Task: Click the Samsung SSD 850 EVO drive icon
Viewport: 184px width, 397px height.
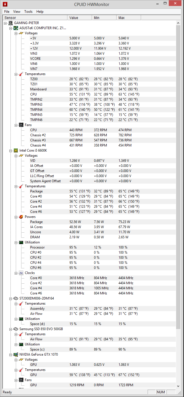Action: pyautogui.click(x=16, y=329)
